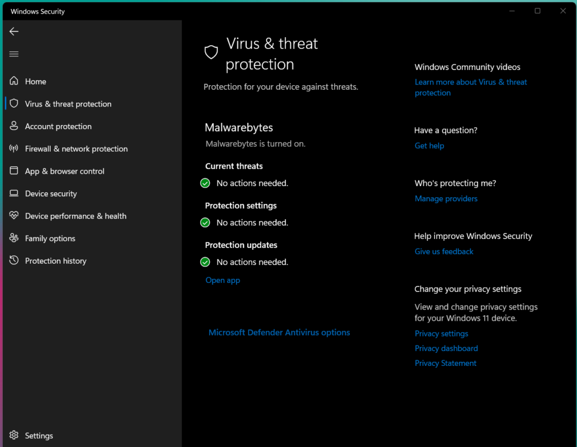Click the Firewall antenna icon

pyautogui.click(x=14, y=148)
